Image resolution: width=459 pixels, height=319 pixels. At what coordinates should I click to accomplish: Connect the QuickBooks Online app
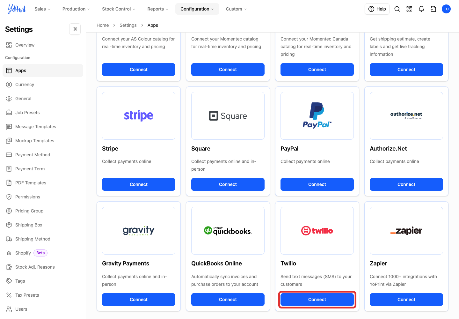[x=228, y=300]
